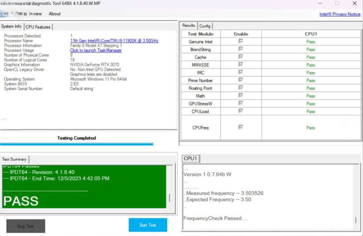
Task: Click the Family 6 Model A7 Stepping 1 value
Action: coord(96,46)
